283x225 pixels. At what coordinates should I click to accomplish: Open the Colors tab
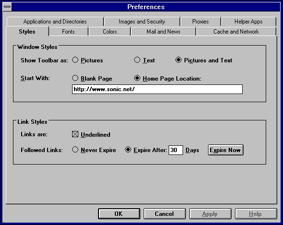(110, 32)
